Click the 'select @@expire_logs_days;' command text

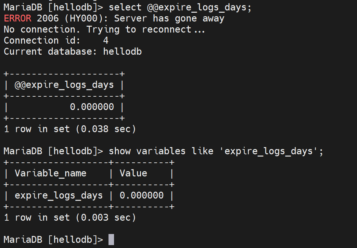180,7
